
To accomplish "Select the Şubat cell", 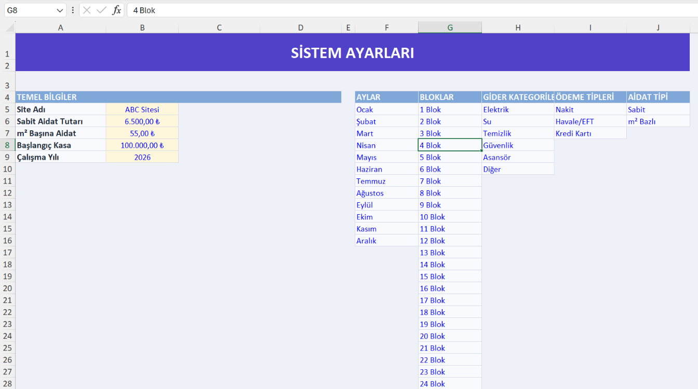I will [x=387, y=121].
